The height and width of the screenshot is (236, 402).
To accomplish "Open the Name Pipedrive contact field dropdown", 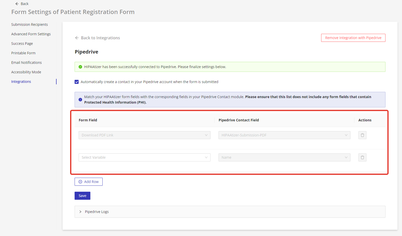I will click(284, 157).
